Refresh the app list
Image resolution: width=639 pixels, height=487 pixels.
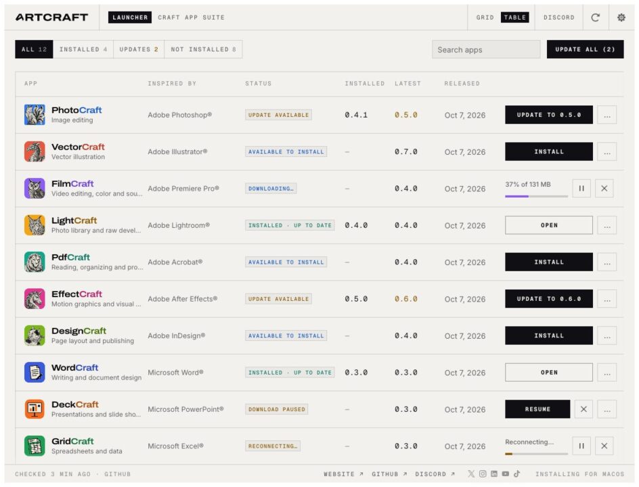pos(596,18)
